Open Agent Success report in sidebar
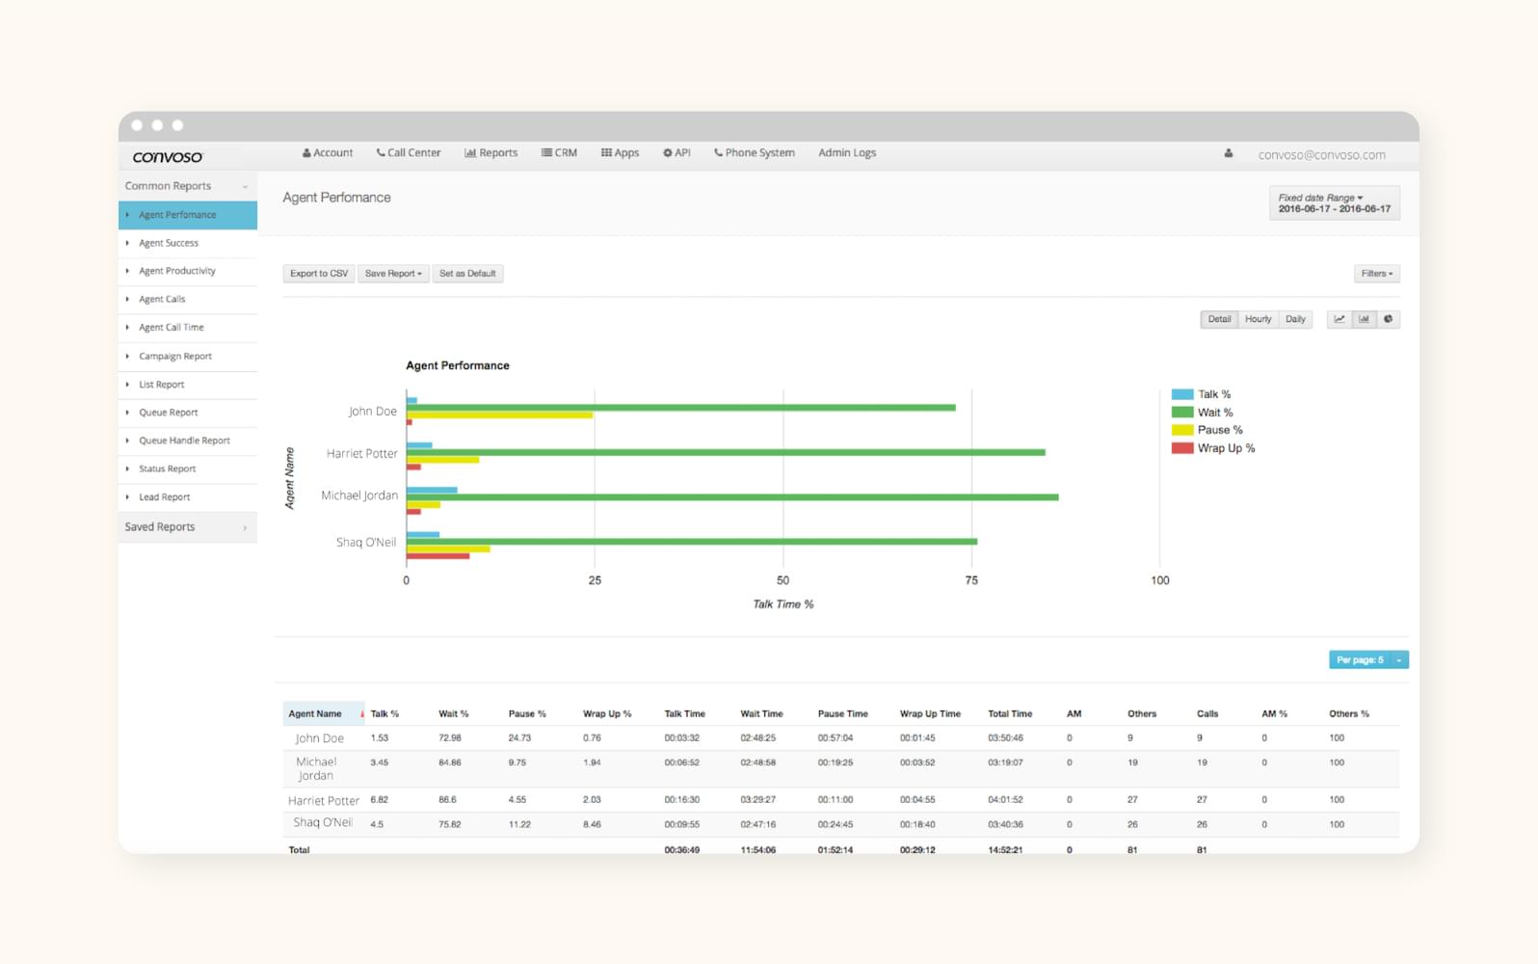This screenshot has width=1538, height=964. [x=169, y=243]
